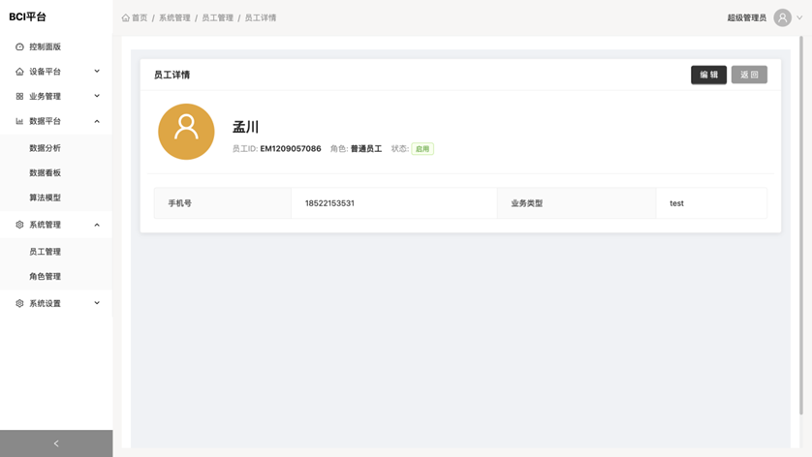This screenshot has height=457, width=812.
Task: Click the chart icon beside 数据平台
Action: [x=19, y=122]
